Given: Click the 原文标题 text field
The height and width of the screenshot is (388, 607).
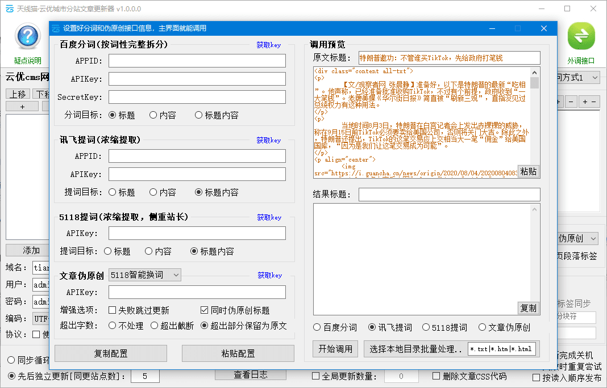Looking at the screenshot, I should pos(449,58).
